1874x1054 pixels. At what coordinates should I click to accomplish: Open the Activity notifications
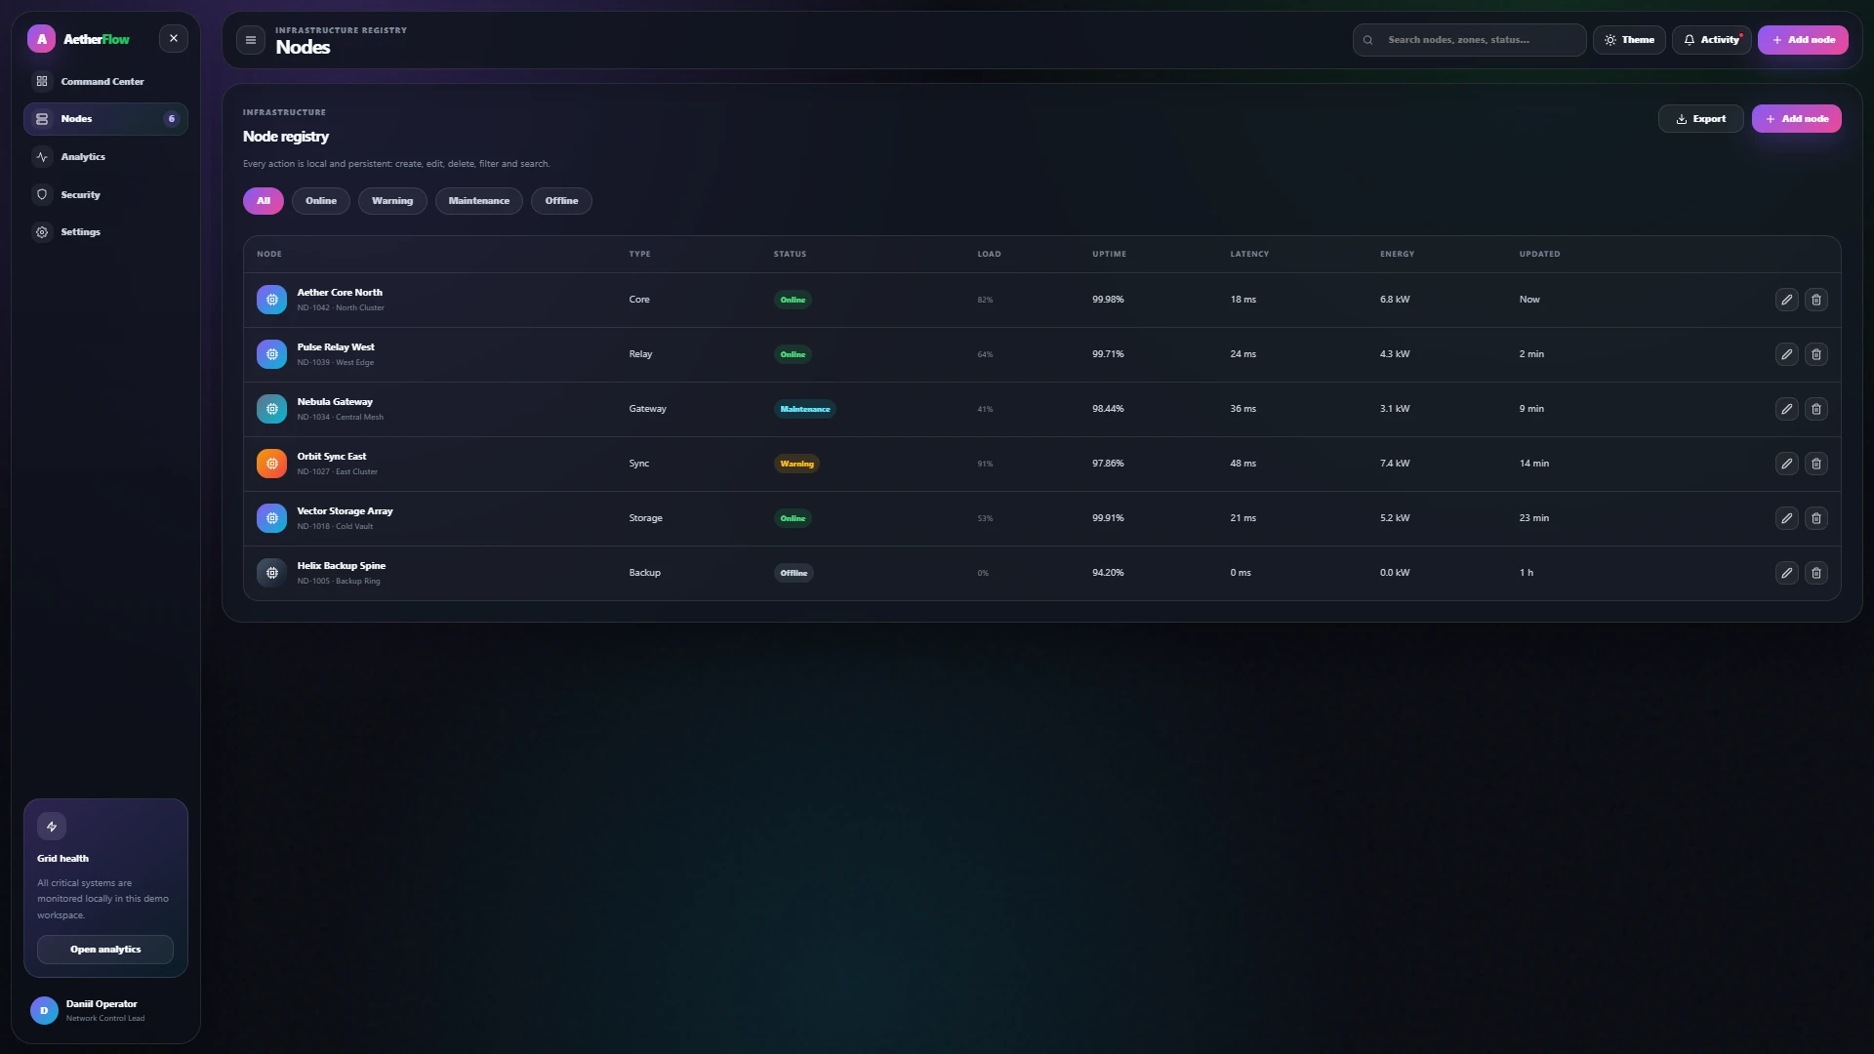[1711, 40]
